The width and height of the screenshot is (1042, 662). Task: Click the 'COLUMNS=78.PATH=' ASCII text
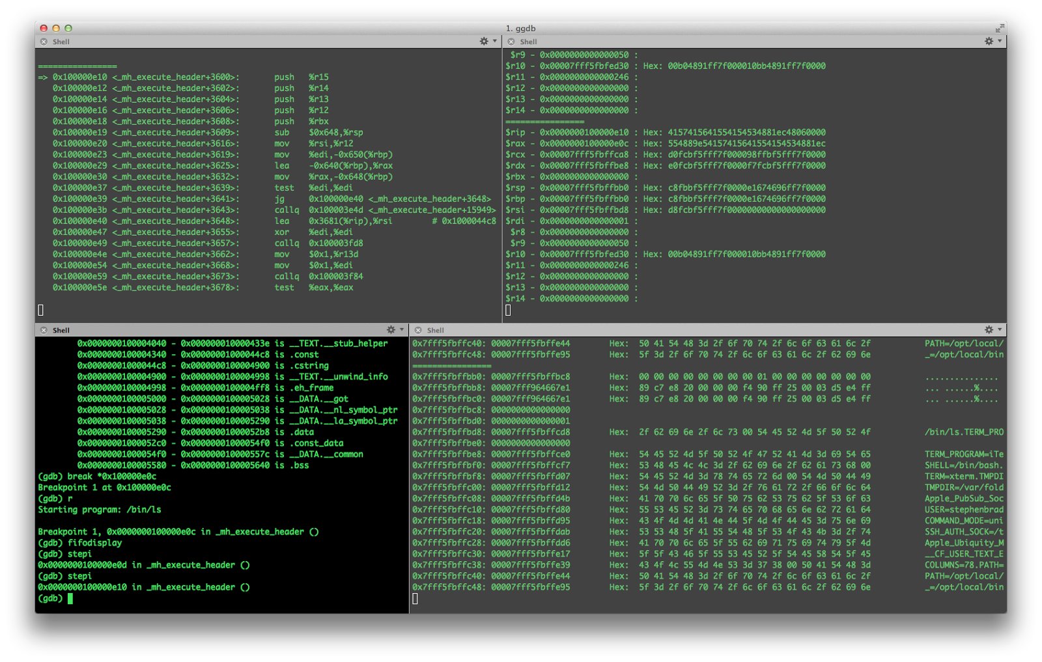[965, 565]
